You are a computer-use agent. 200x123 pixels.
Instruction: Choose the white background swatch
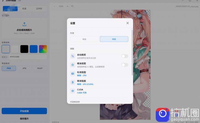coord(15,49)
